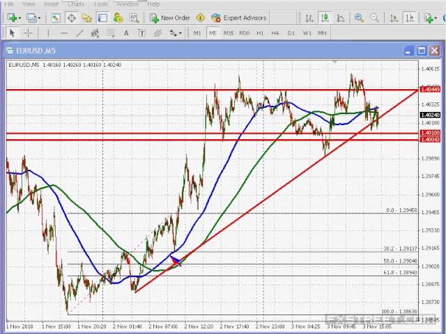Select the Fibonacci Retracement tool
446x334 pixels.
pyautogui.click(x=111, y=33)
